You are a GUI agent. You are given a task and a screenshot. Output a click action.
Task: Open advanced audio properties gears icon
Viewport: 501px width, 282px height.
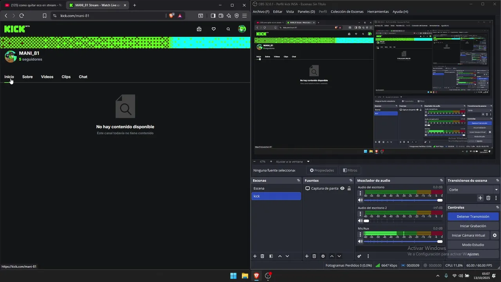tap(359, 256)
